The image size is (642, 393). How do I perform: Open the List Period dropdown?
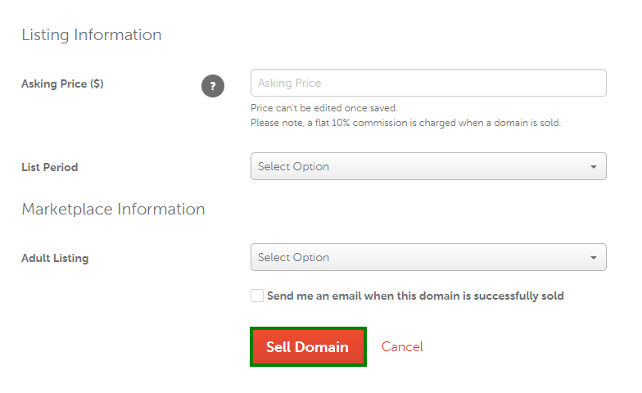pos(428,166)
